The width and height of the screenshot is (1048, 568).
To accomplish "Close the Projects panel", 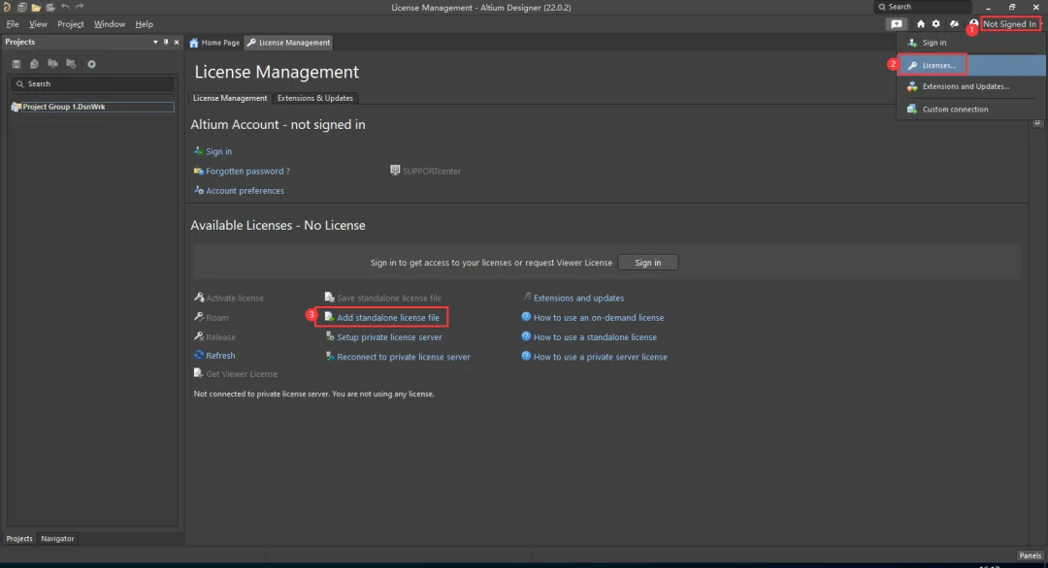I will coord(177,42).
